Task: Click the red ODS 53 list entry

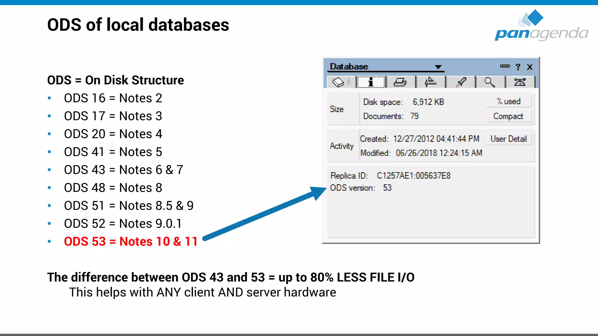Action: pos(131,242)
